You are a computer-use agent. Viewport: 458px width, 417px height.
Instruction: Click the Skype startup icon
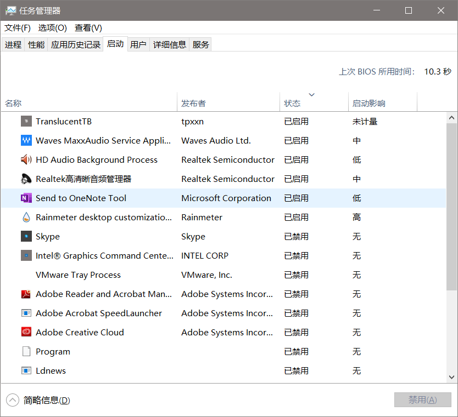pyautogui.click(x=26, y=236)
